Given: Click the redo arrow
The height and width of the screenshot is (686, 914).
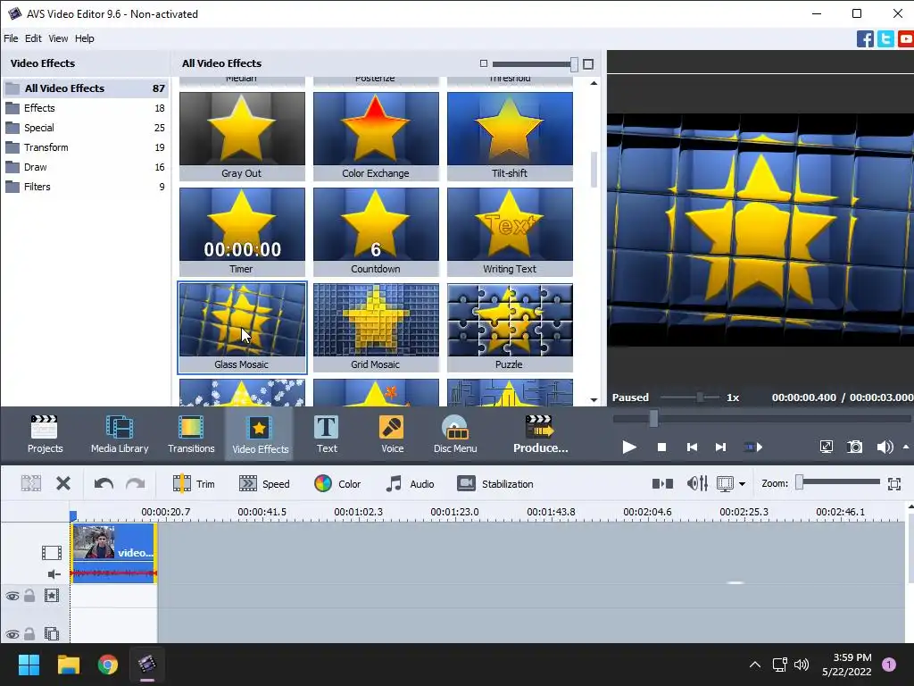Looking at the screenshot, I should [x=136, y=483].
